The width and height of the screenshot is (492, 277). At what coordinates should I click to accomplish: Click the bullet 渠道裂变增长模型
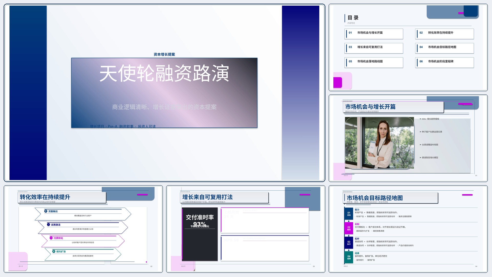coord(430,157)
